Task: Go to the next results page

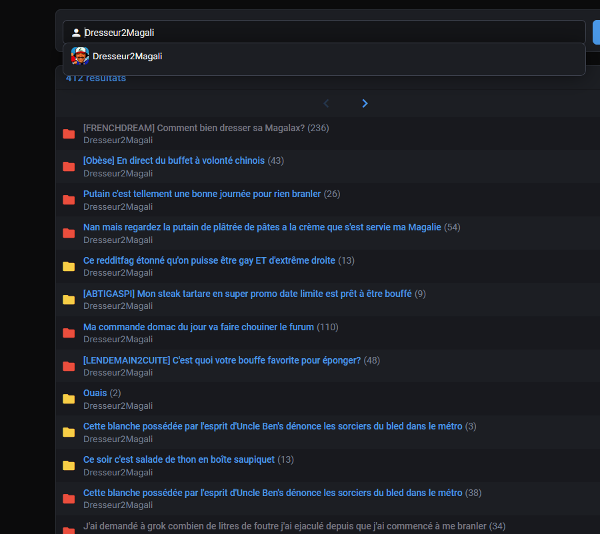Action: pyautogui.click(x=365, y=103)
